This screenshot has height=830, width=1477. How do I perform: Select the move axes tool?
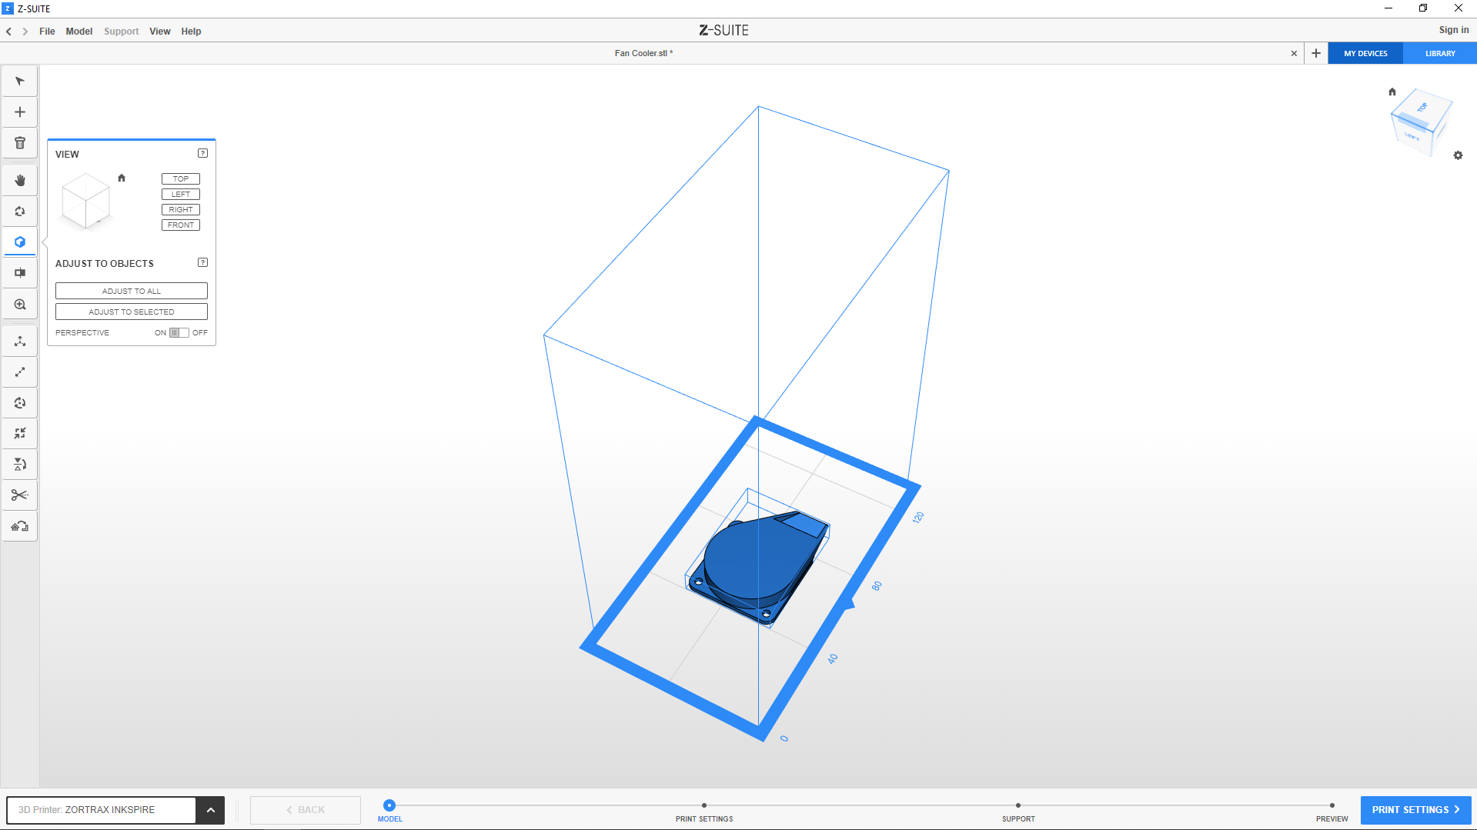20,342
